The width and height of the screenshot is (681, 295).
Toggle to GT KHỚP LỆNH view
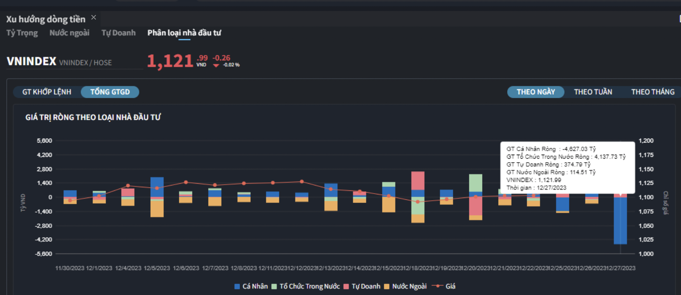(x=47, y=92)
